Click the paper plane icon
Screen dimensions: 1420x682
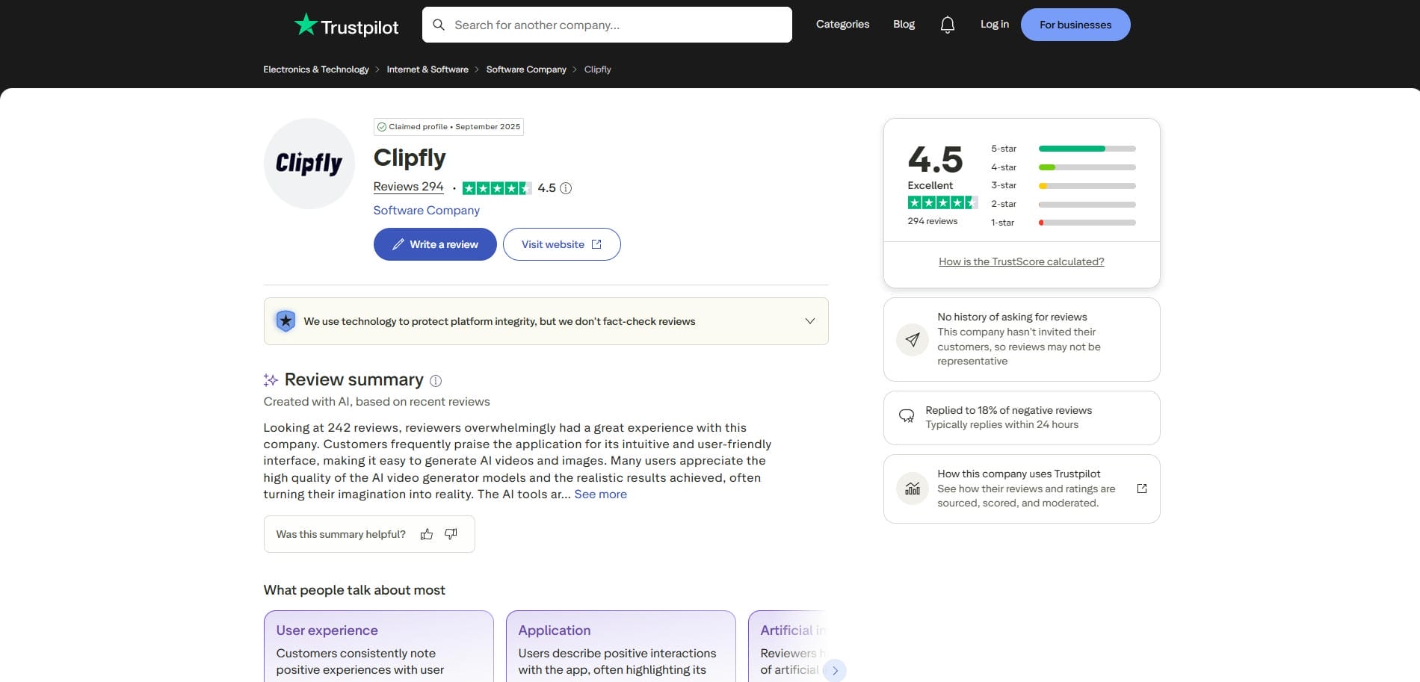(x=913, y=340)
